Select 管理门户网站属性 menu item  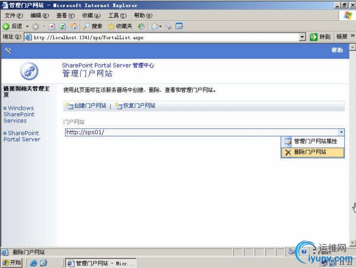(313, 141)
